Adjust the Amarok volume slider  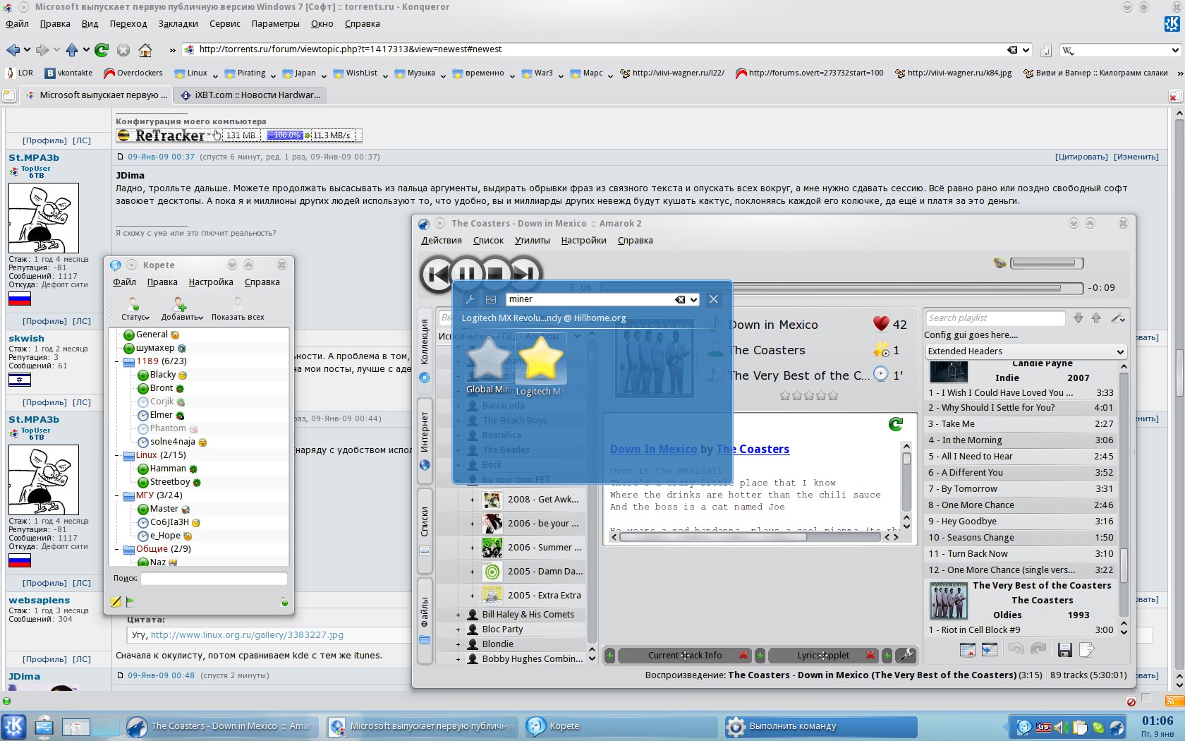(1046, 263)
